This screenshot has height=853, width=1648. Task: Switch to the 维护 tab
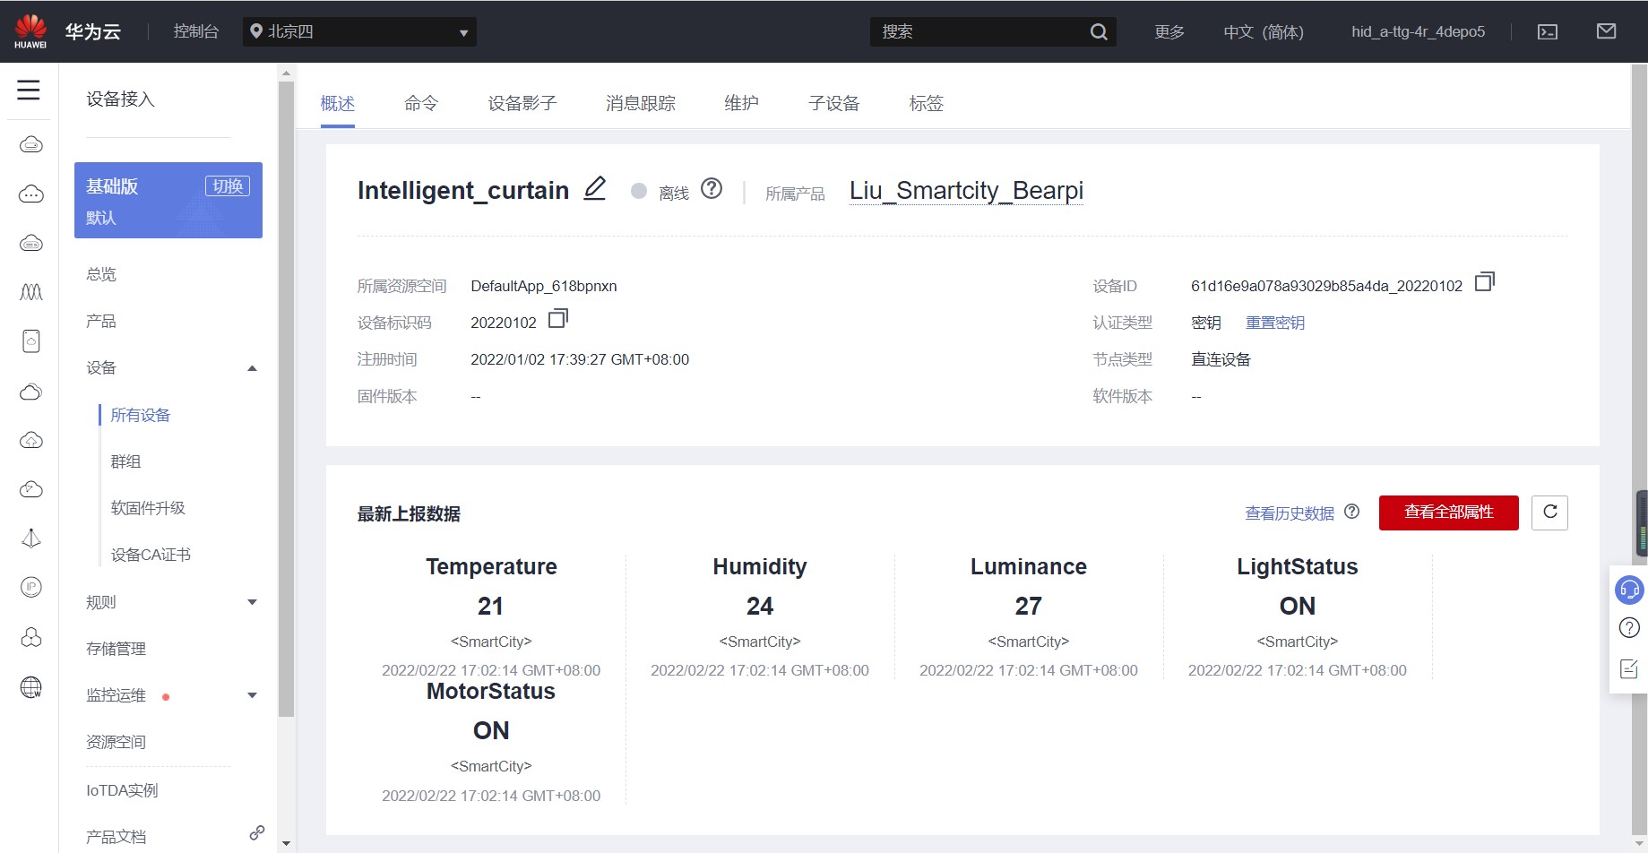point(742,103)
